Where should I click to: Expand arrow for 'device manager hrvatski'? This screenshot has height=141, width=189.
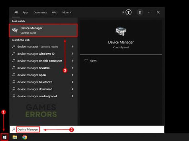pyautogui.click(x=72, y=68)
